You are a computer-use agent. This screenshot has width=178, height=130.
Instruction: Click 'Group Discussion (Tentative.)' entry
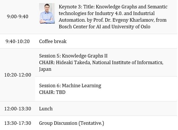(x=71, y=123)
